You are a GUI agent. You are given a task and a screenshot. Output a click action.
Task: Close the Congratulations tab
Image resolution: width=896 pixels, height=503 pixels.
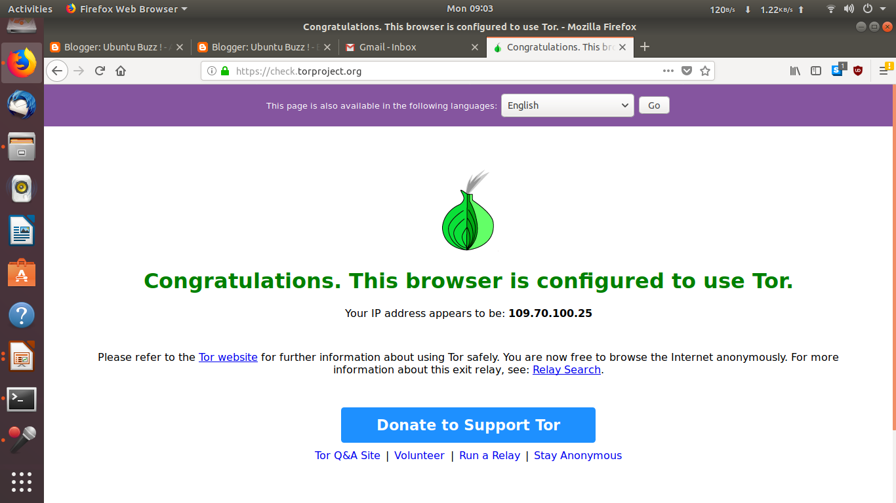pyautogui.click(x=623, y=47)
